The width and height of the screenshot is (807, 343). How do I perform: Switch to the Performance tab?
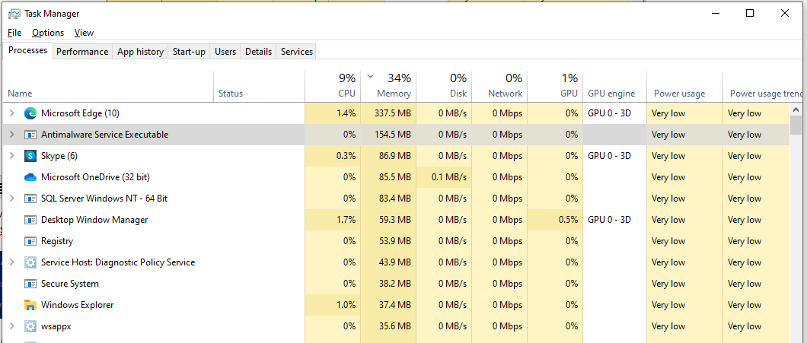[x=82, y=52]
